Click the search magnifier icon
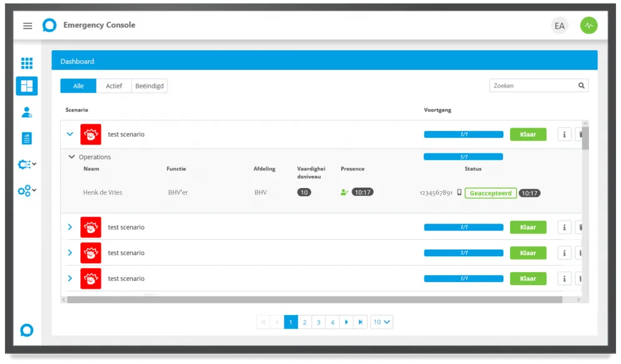 click(x=581, y=86)
